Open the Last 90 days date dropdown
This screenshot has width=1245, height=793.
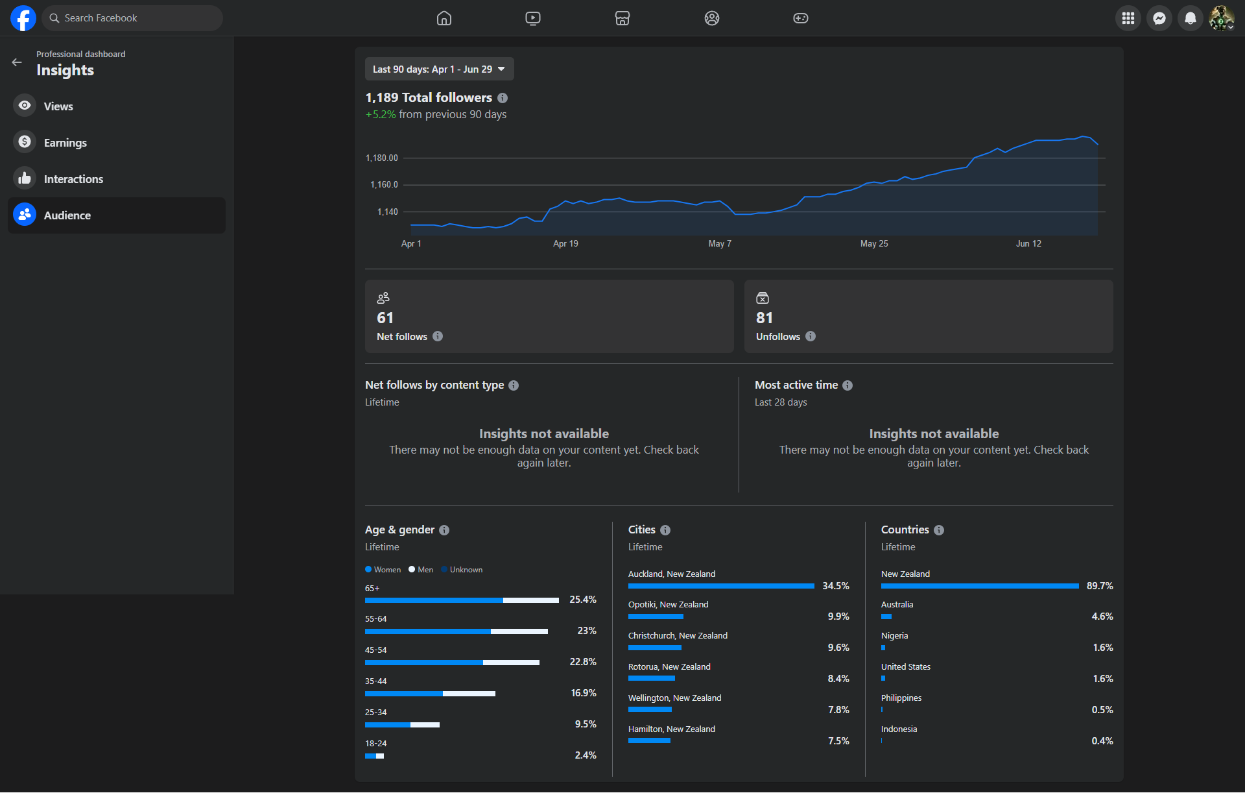click(439, 69)
